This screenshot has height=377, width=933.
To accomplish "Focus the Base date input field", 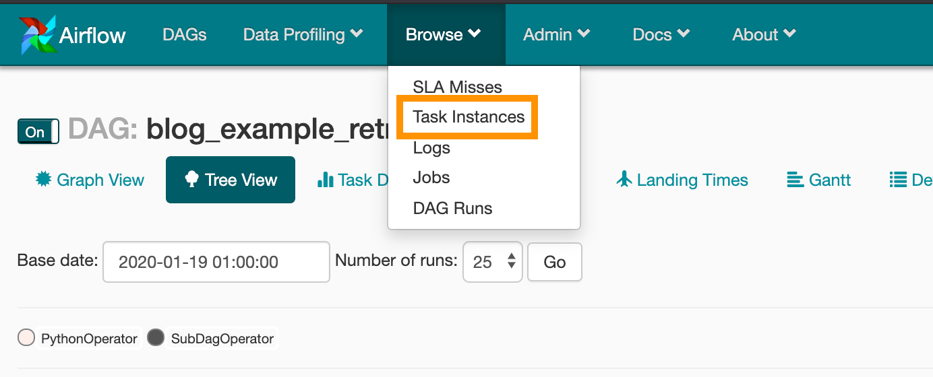I will tap(216, 262).
